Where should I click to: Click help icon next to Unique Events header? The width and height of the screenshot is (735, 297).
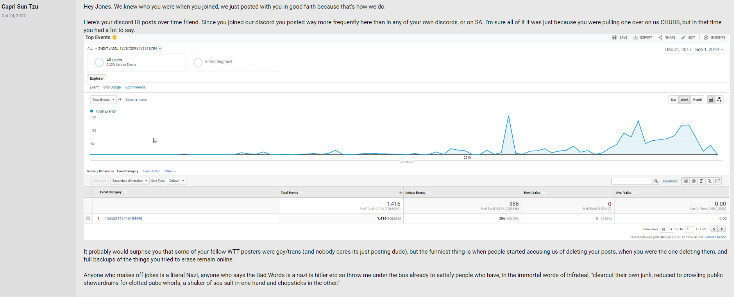429,193
